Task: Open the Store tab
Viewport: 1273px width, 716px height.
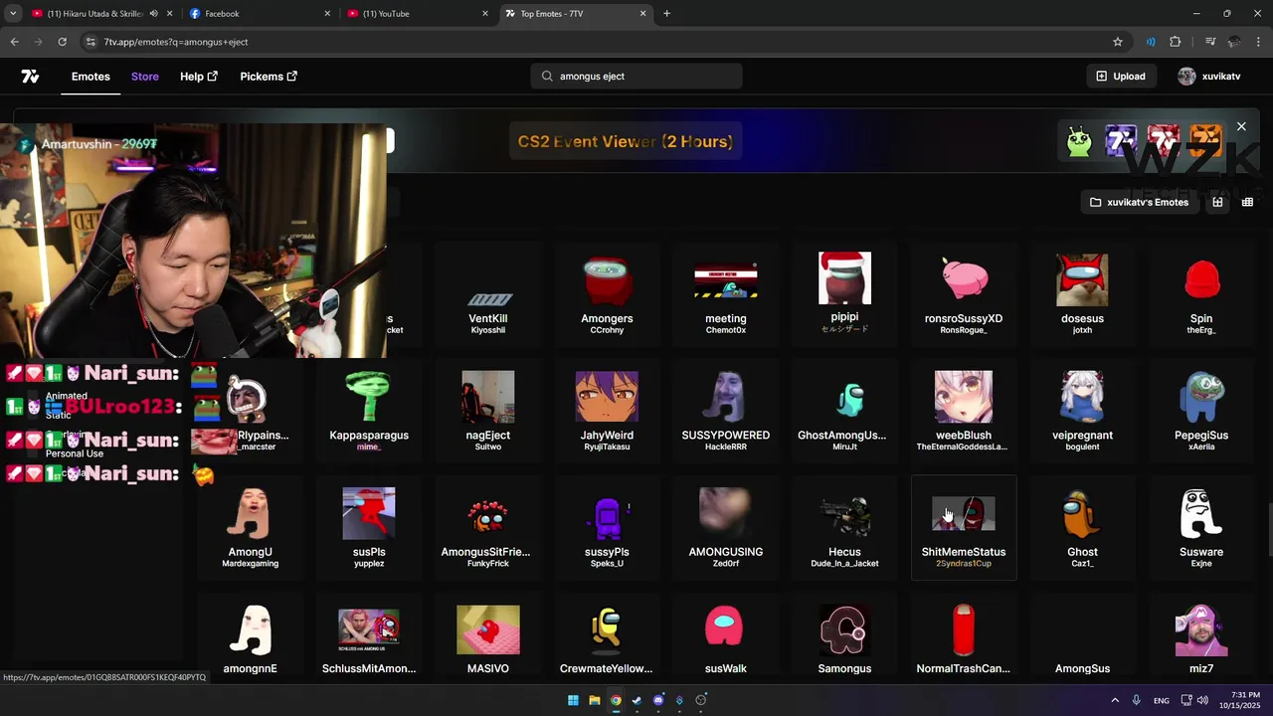Action: (145, 77)
